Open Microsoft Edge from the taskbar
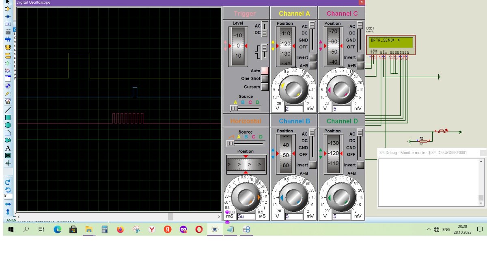 coord(57,229)
